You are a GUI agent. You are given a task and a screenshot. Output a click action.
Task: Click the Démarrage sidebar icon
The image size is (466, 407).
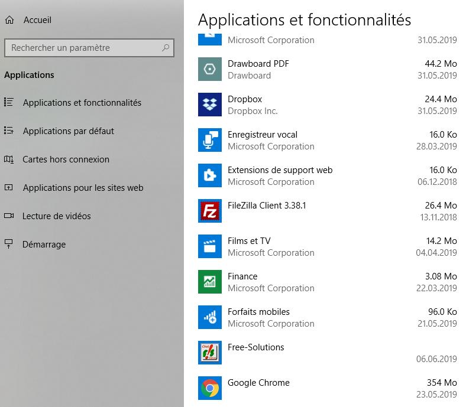click(9, 244)
